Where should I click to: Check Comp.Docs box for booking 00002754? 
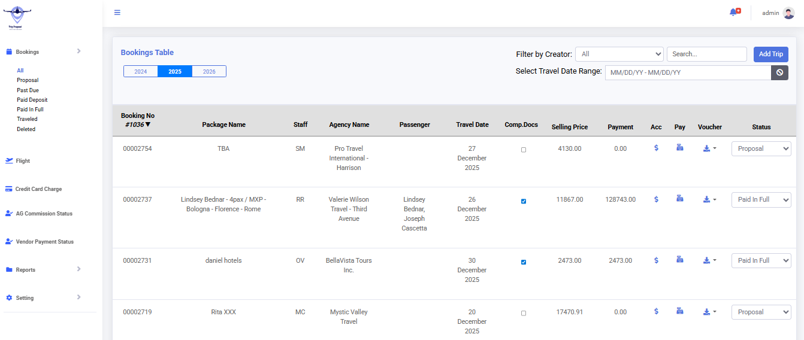click(x=524, y=150)
